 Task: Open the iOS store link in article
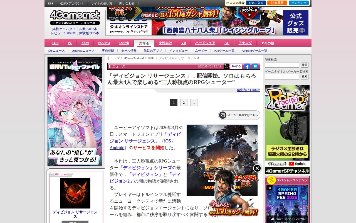click(167, 141)
